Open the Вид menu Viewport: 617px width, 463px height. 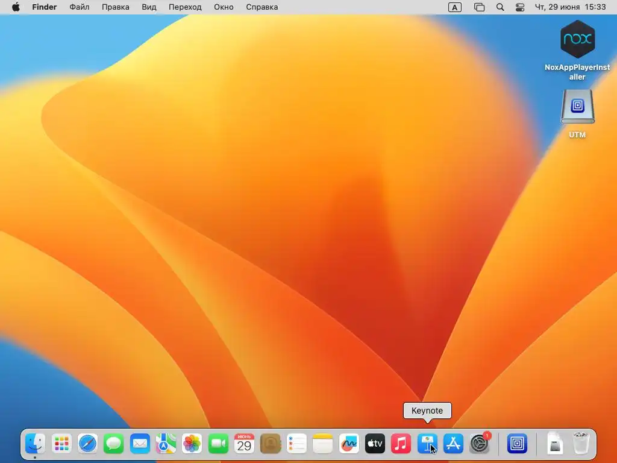[x=149, y=7]
